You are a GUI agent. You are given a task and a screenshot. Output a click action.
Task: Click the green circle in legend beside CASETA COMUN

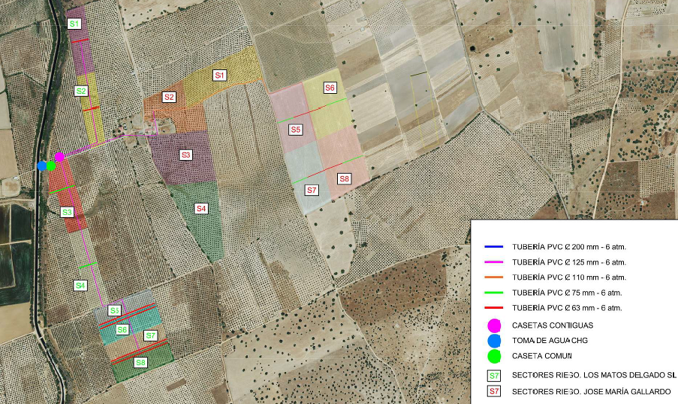pos(494,356)
